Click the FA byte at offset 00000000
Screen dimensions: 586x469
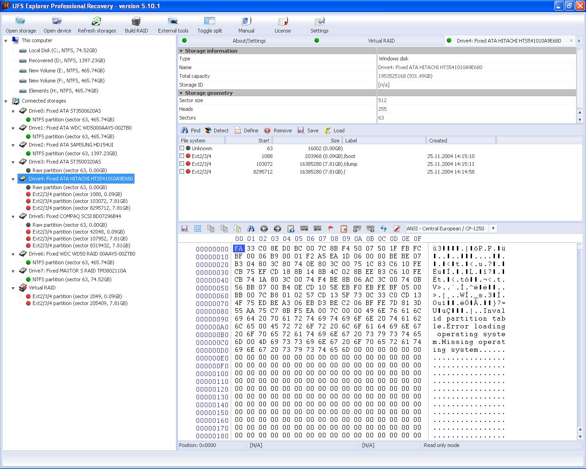click(x=239, y=249)
